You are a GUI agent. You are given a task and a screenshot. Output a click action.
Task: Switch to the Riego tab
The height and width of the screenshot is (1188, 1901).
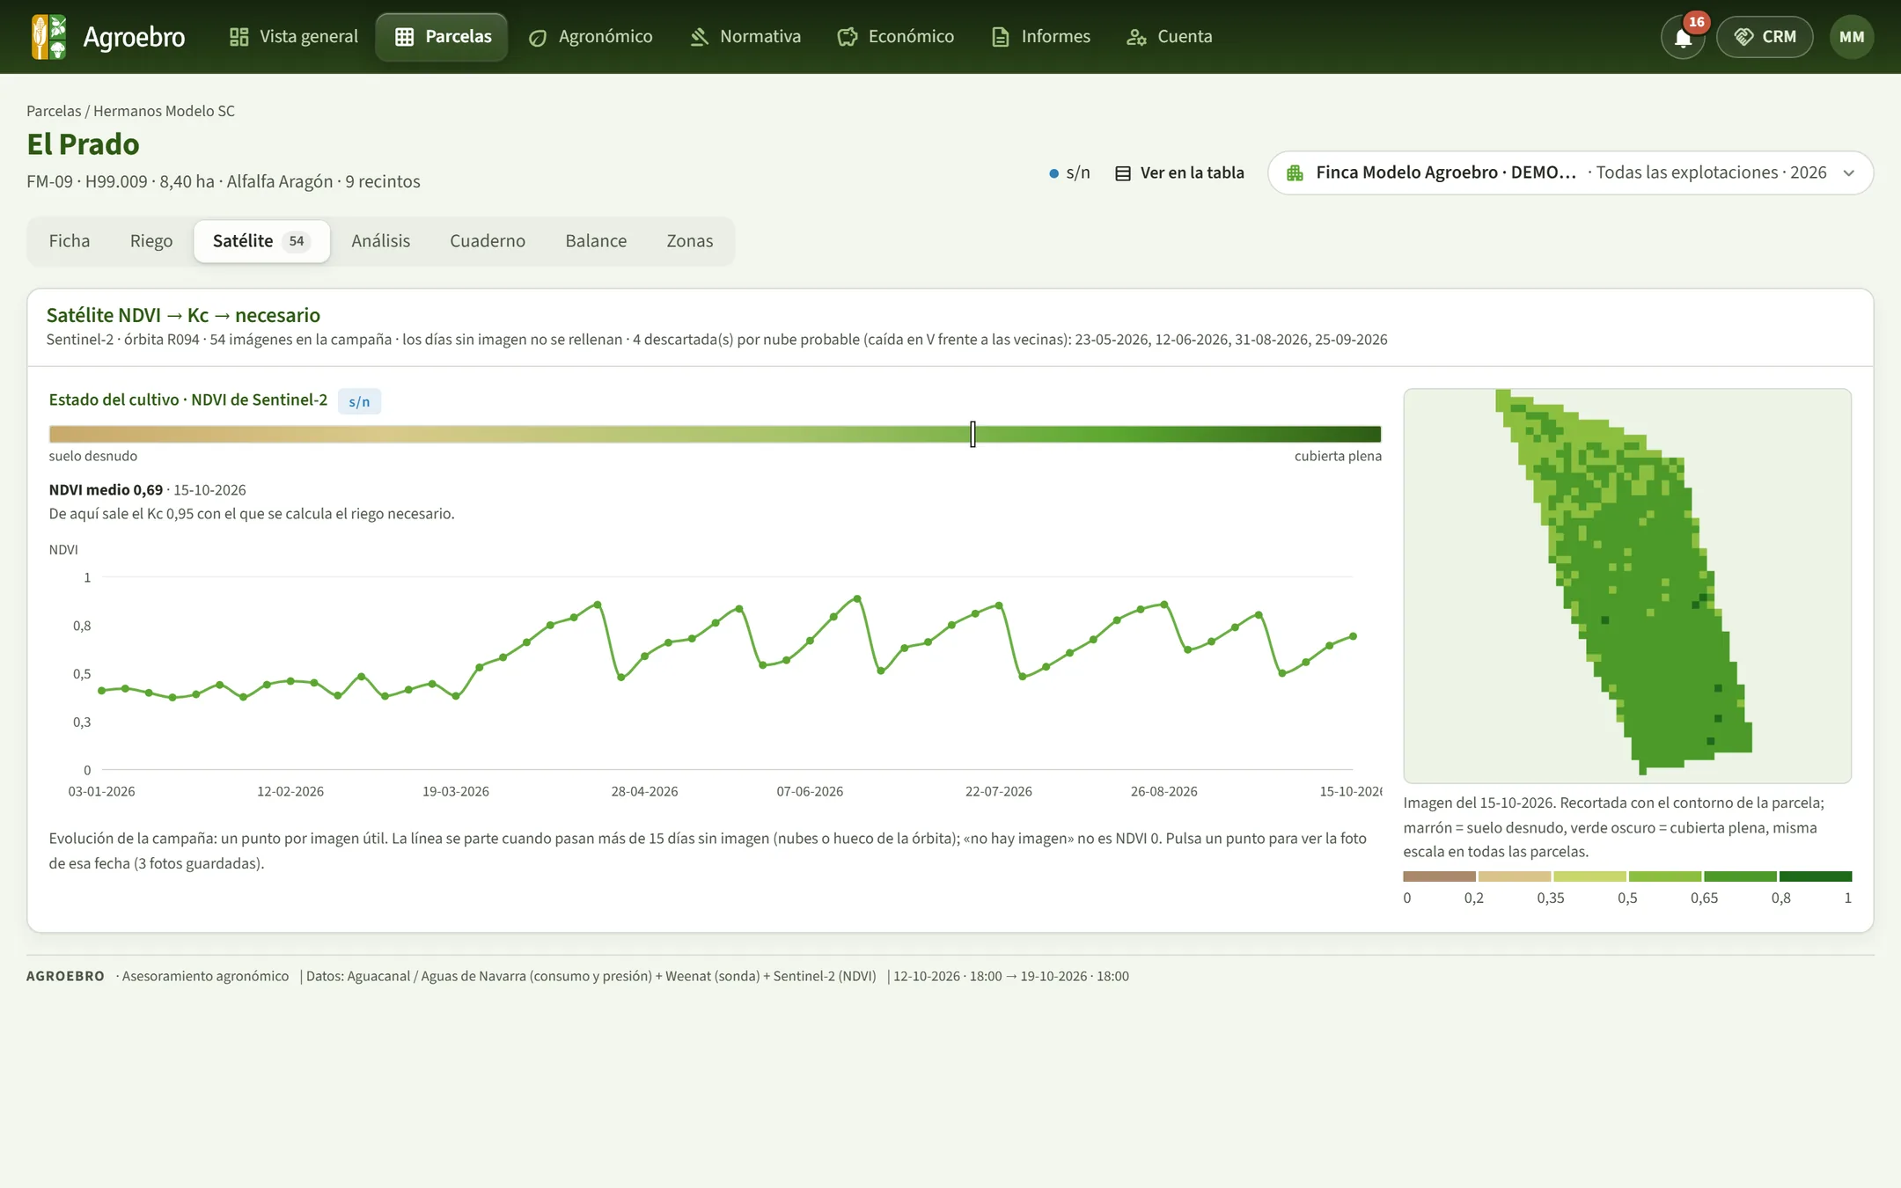[x=151, y=241]
